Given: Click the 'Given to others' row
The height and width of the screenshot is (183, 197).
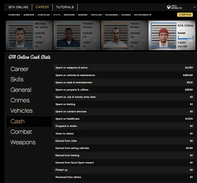Looking at the screenshot, I should (x=124, y=134).
